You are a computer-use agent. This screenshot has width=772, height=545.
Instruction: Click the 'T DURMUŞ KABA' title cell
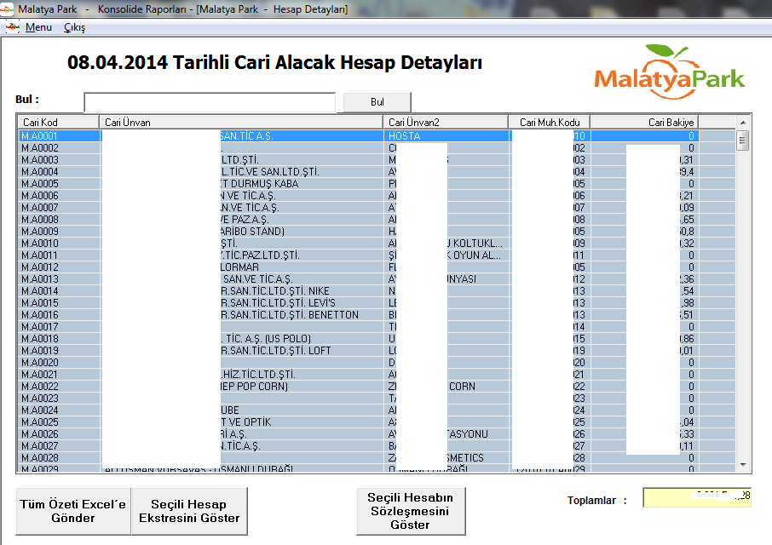(260, 183)
